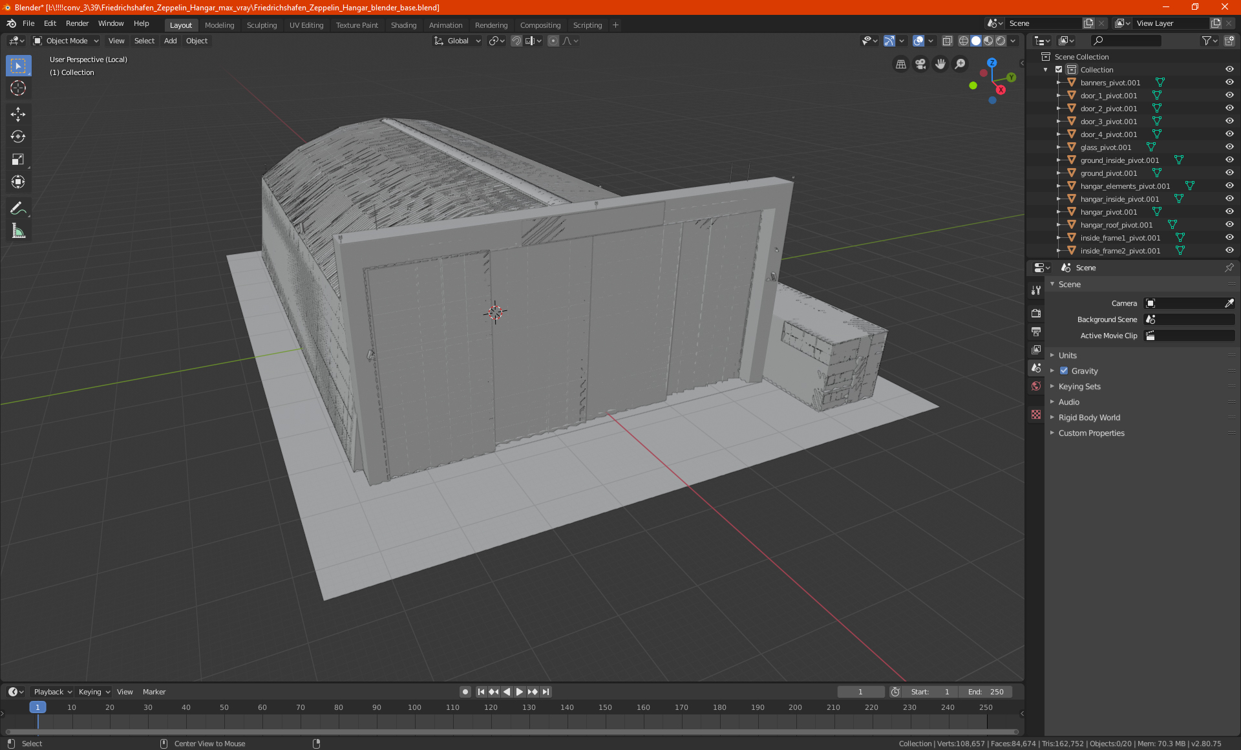
Task: Expand the Custom Properties panel
Action: pos(1091,433)
